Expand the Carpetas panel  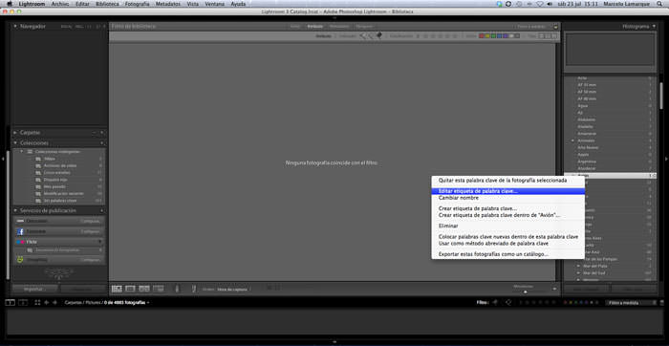[x=16, y=133]
